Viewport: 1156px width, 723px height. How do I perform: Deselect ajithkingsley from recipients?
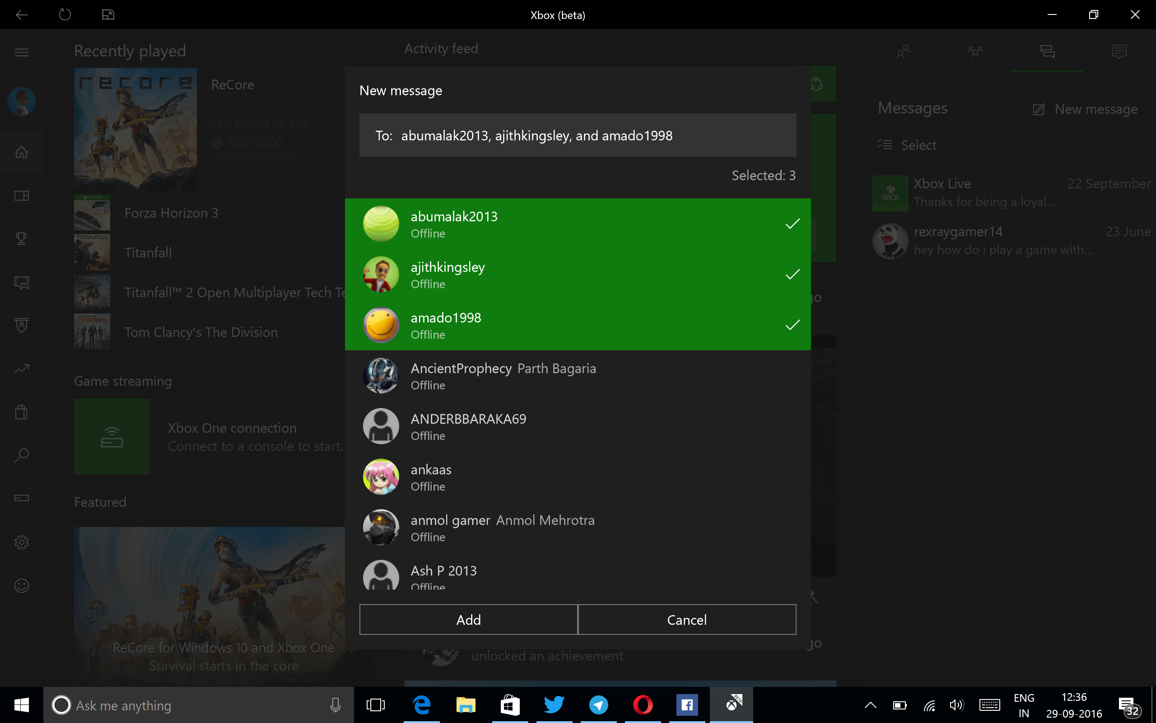tap(578, 274)
